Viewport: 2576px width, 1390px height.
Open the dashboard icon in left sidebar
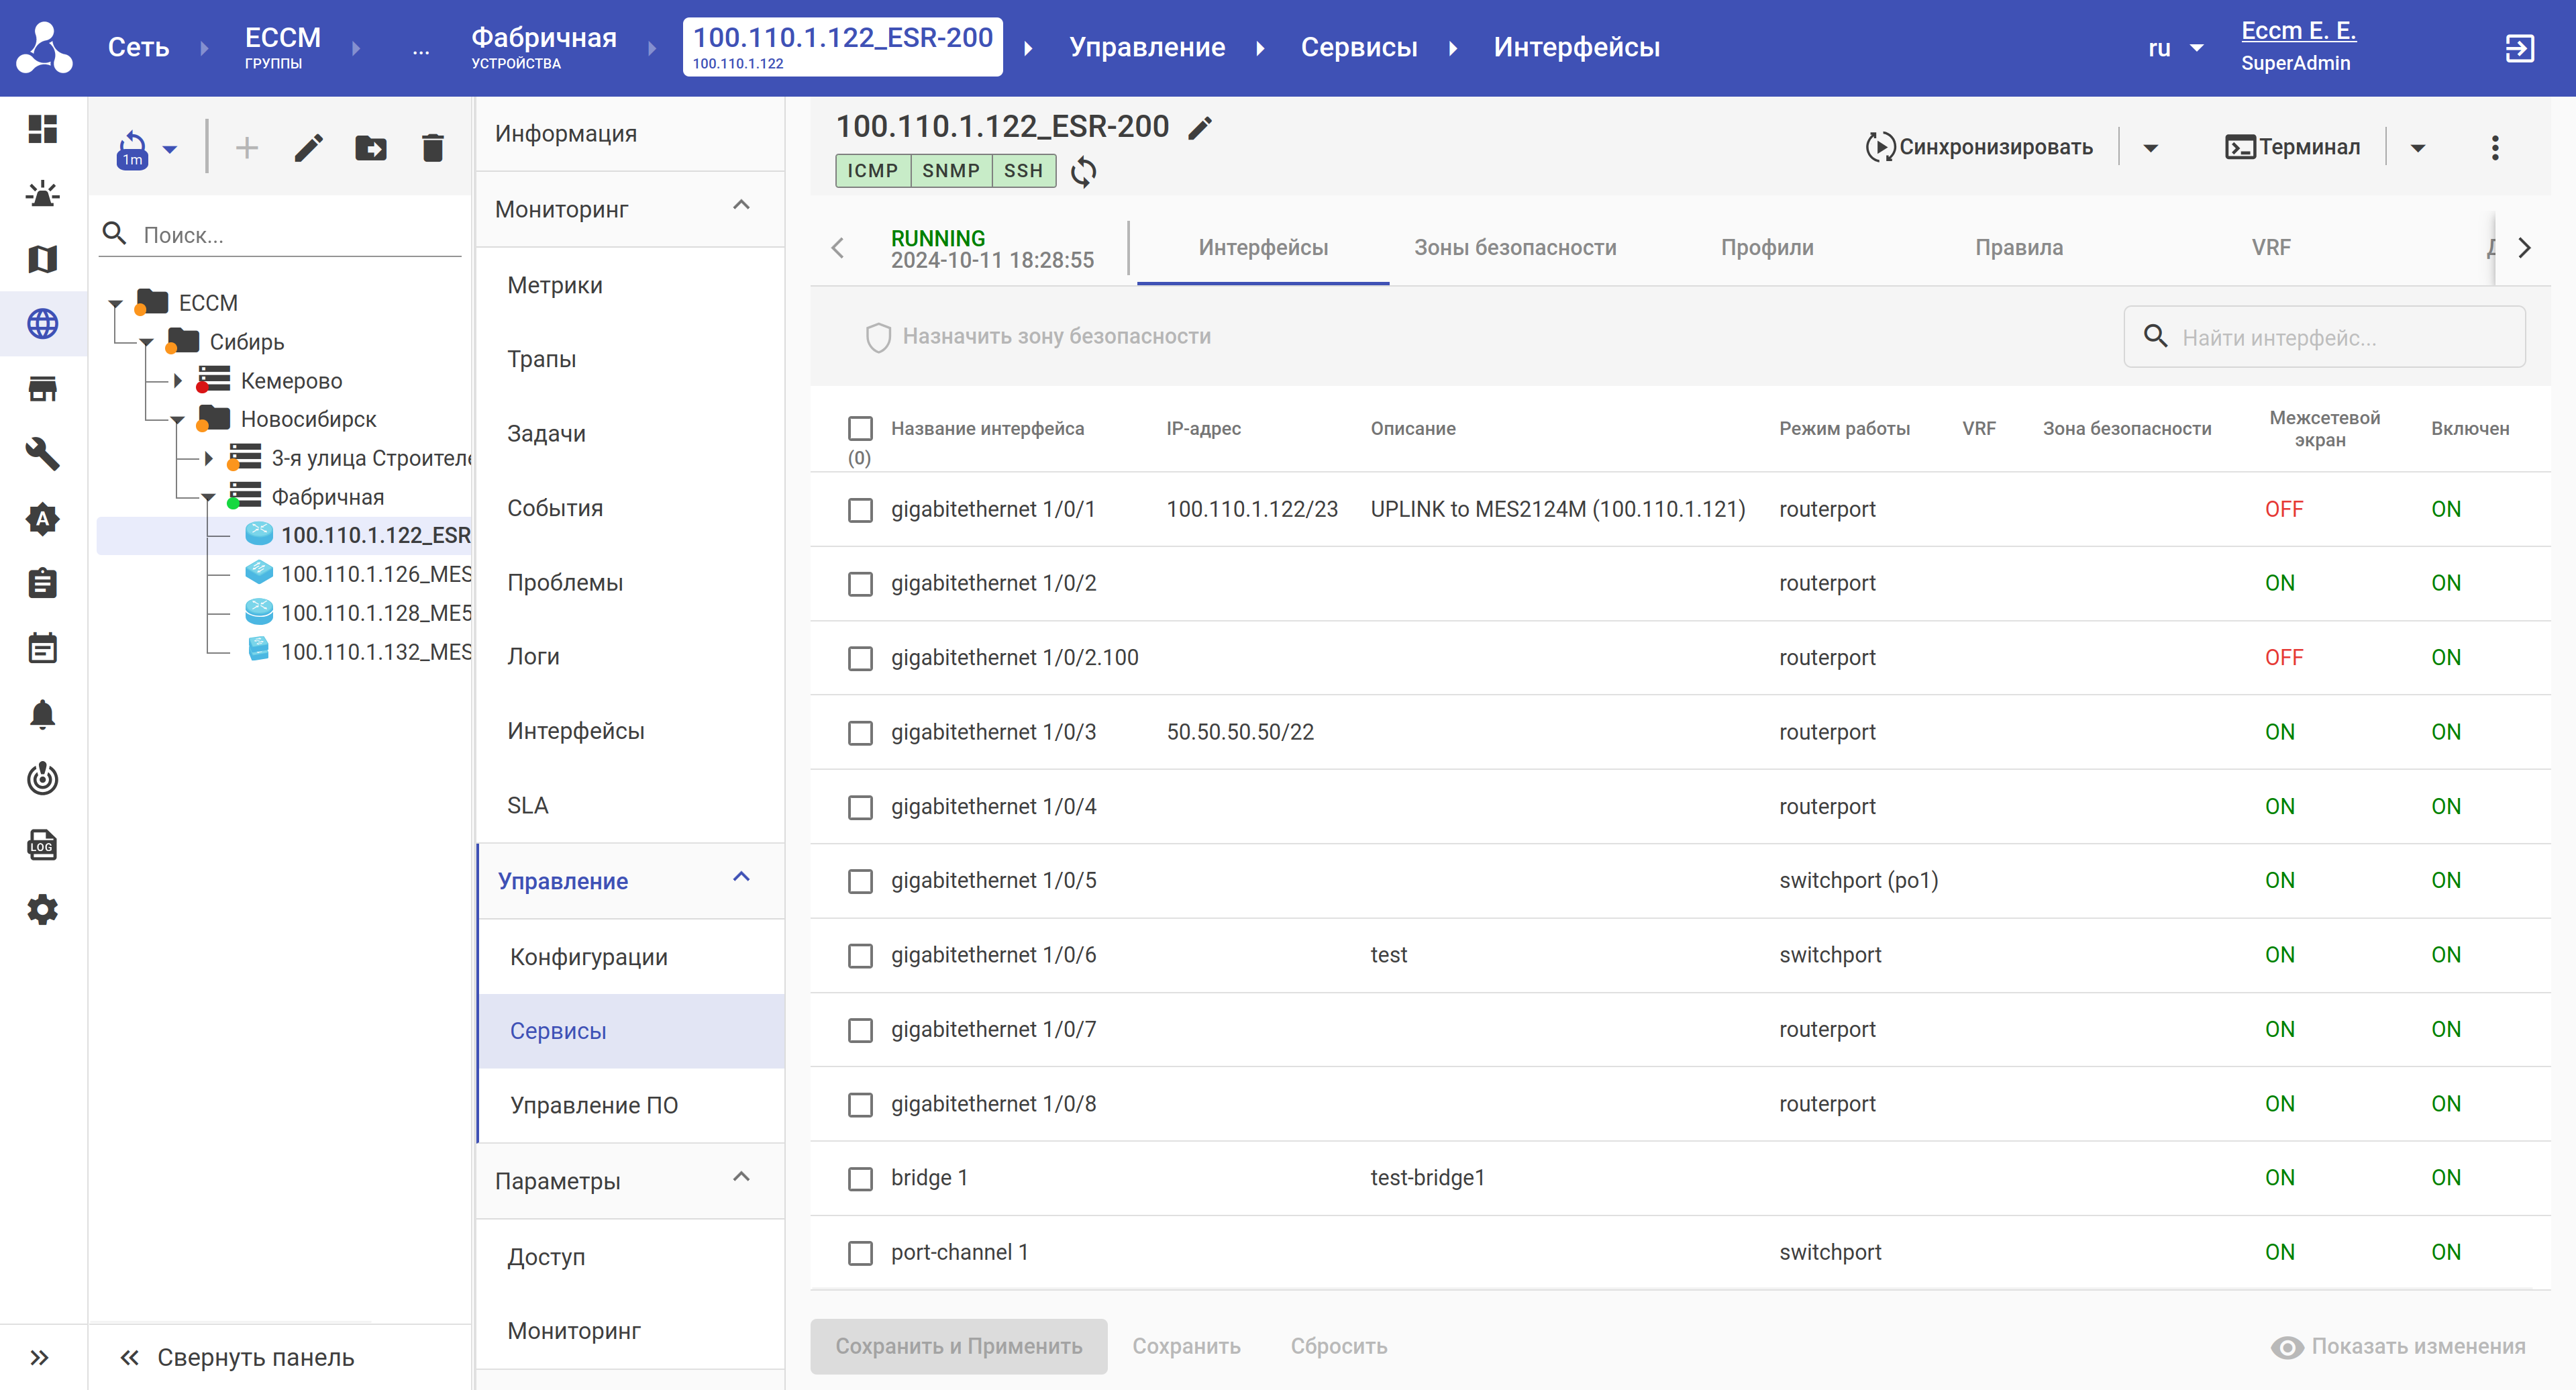coord(42,129)
